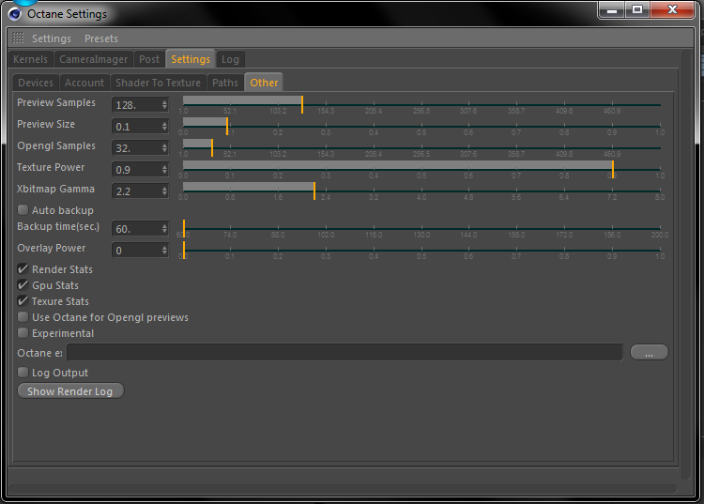Click the Preview Samples spinner arrows
The width and height of the screenshot is (704, 504).
click(165, 105)
